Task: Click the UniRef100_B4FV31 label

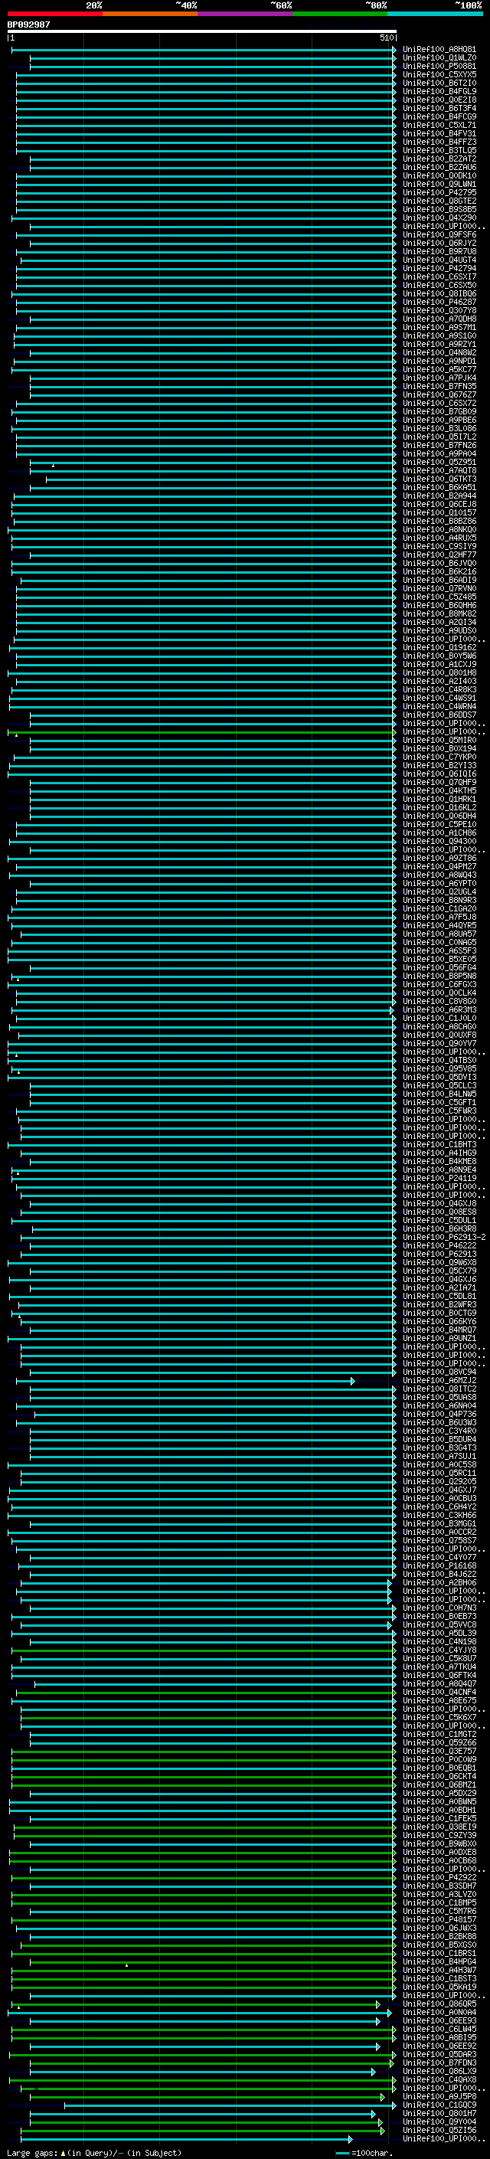Action: [x=439, y=133]
